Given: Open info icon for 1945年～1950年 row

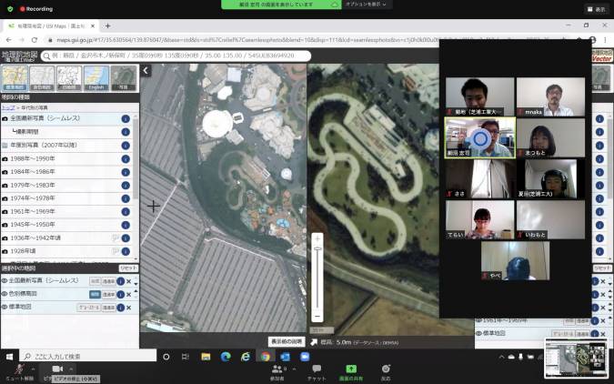Looking at the screenshot, I should [126, 226].
